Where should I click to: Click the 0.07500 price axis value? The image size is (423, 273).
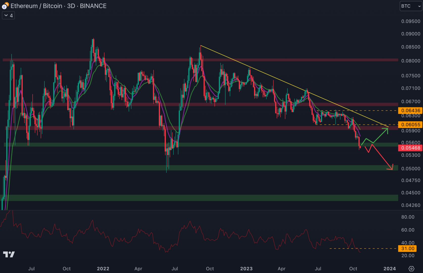pyautogui.click(x=411, y=76)
